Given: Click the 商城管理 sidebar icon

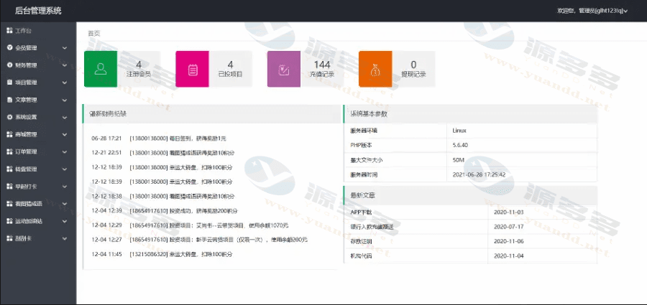Looking at the screenshot, I should click(x=9, y=134).
